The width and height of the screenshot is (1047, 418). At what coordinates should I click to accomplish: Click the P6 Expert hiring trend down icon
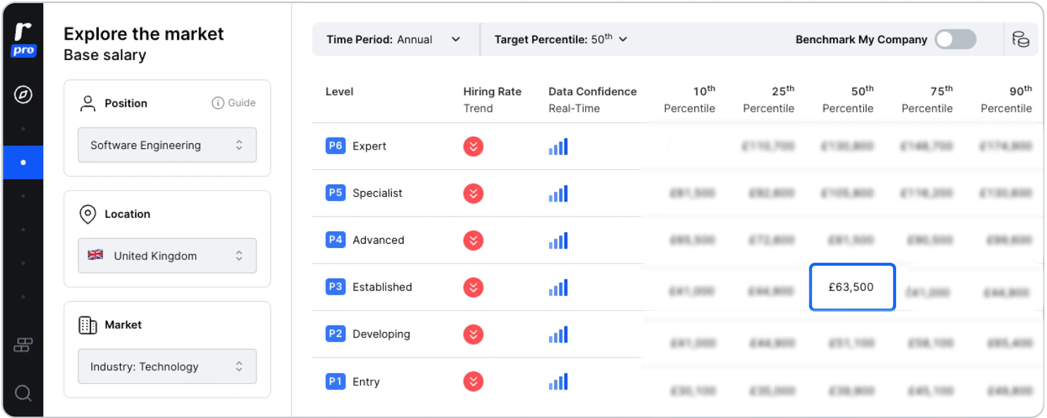pyautogui.click(x=473, y=146)
